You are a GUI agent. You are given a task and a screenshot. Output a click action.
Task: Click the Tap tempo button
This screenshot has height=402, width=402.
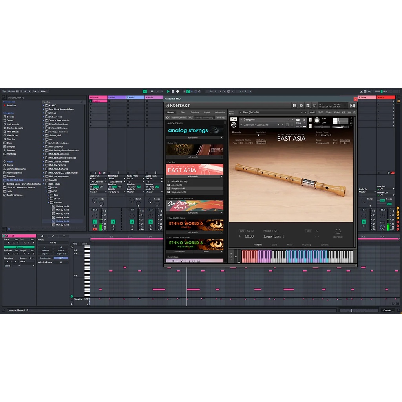[x=4, y=91]
